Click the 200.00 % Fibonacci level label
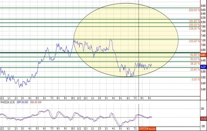 [194, 10]
